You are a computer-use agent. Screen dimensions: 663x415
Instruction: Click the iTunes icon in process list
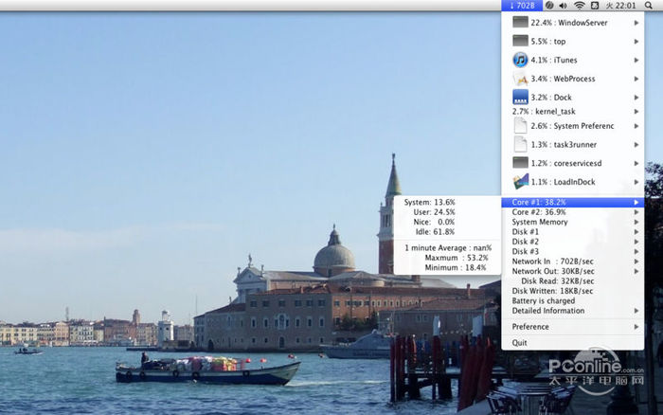click(x=519, y=60)
